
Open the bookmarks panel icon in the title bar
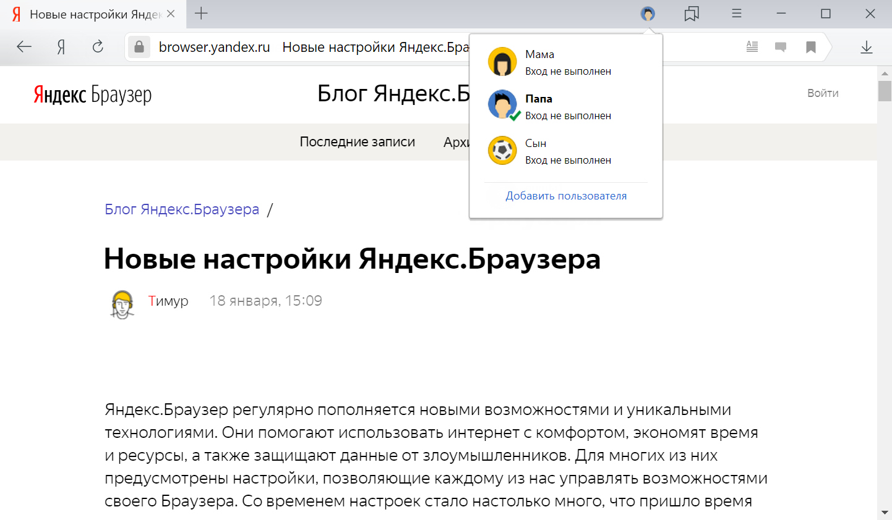(x=692, y=14)
